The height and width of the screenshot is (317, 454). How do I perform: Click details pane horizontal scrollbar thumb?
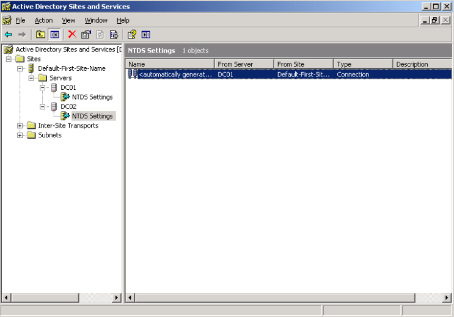pyautogui.click(x=275, y=297)
